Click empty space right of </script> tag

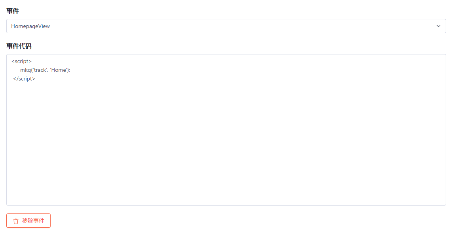231,79
